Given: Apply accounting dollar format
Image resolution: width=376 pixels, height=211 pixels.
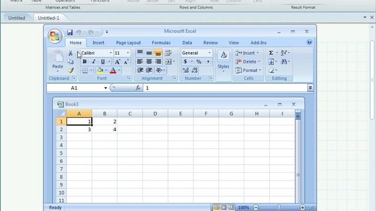Looking at the screenshot, I should point(186,62).
